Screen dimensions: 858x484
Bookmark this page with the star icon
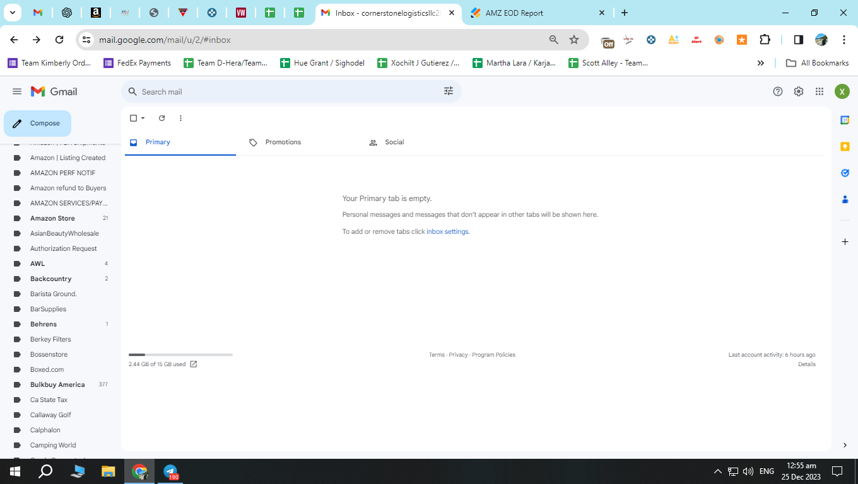574,40
